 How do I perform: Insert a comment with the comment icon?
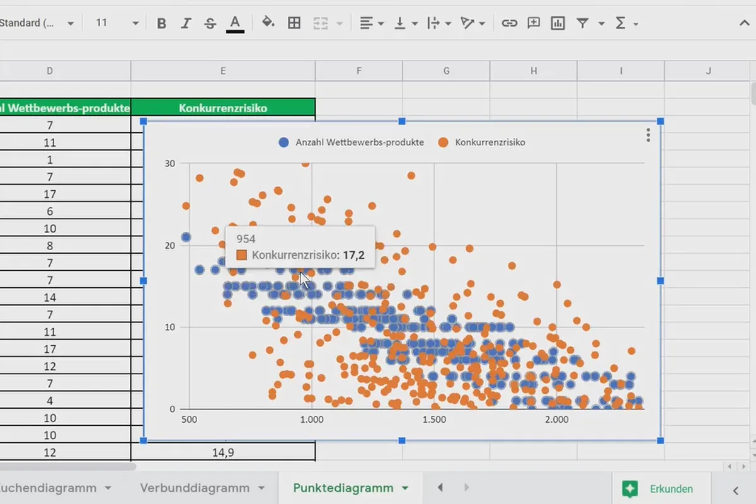[534, 23]
